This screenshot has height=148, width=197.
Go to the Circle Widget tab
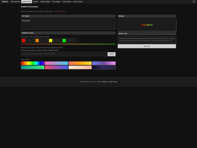pyautogui.click(x=56, y=1)
